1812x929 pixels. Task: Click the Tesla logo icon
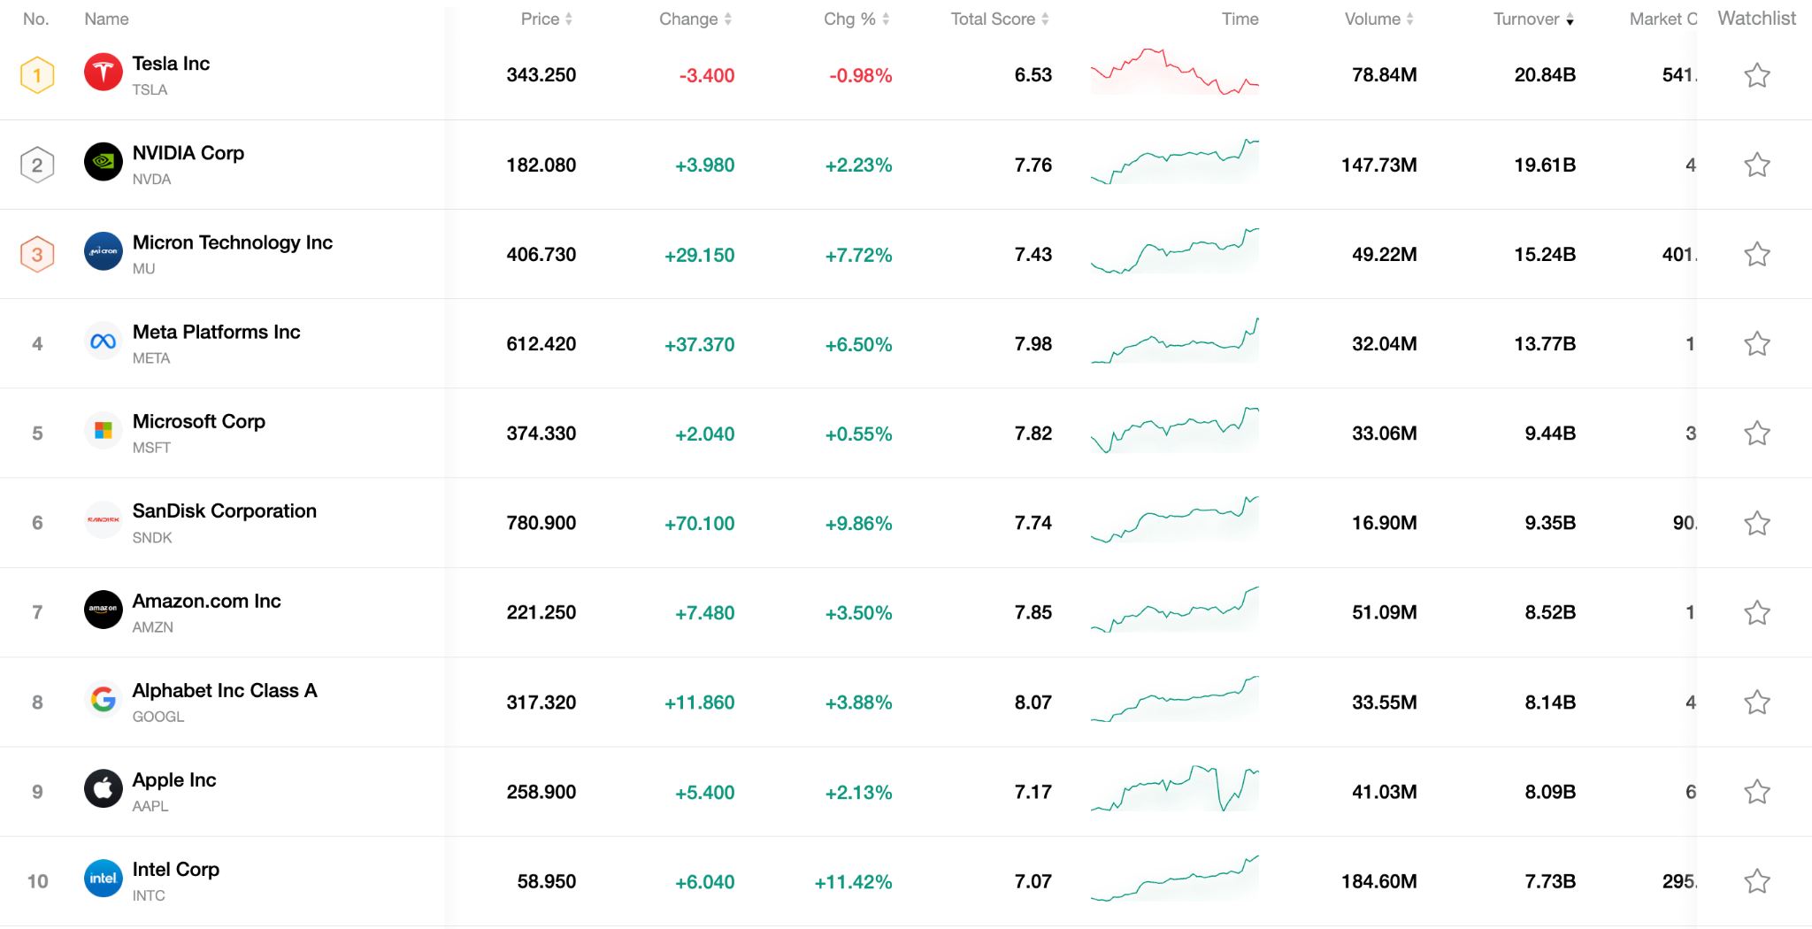tap(104, 74)
